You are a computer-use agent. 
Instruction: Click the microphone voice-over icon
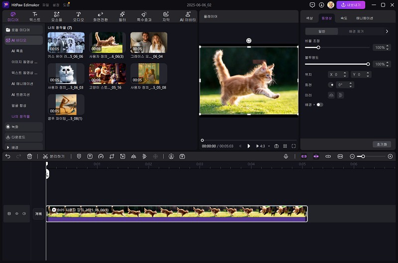coord(286,156)
